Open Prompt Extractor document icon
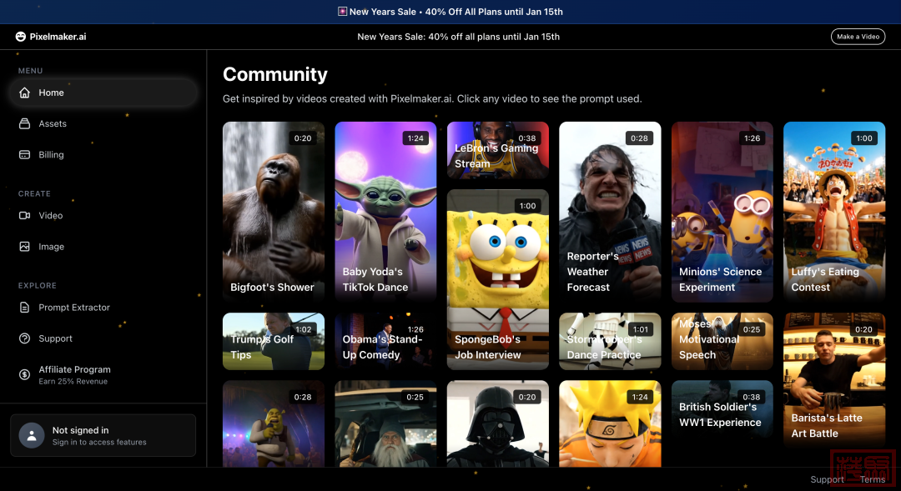 click(25, 308)
